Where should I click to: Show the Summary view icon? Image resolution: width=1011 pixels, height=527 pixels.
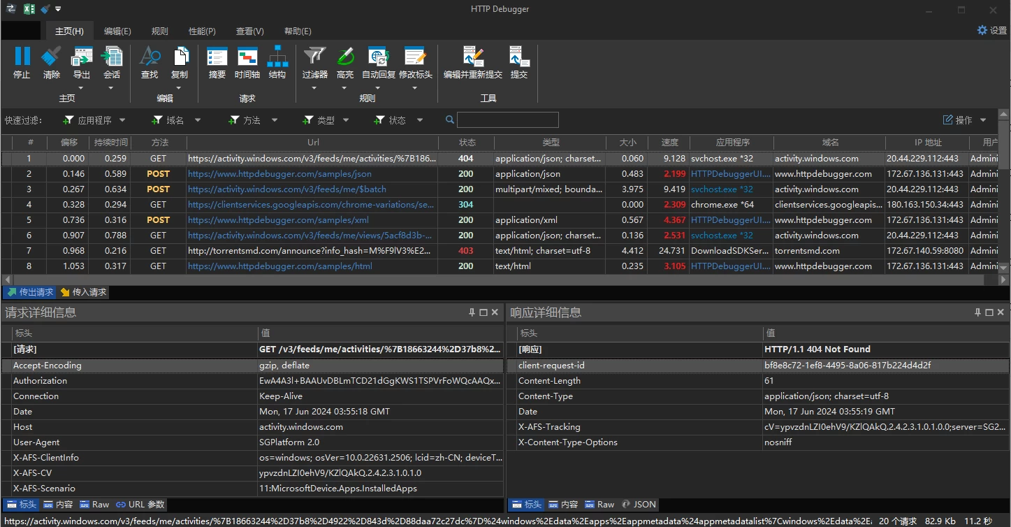(217, 57)
